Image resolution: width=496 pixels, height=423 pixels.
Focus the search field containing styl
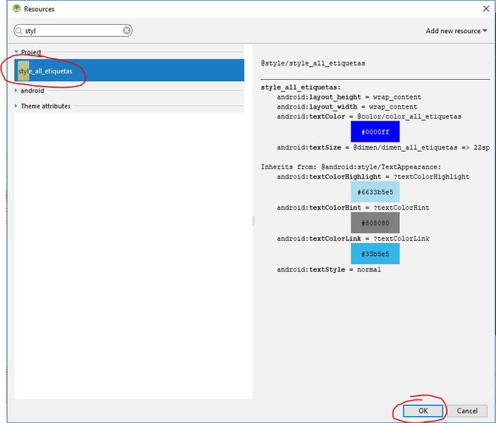pyautogui.click(x=73, y=30)
